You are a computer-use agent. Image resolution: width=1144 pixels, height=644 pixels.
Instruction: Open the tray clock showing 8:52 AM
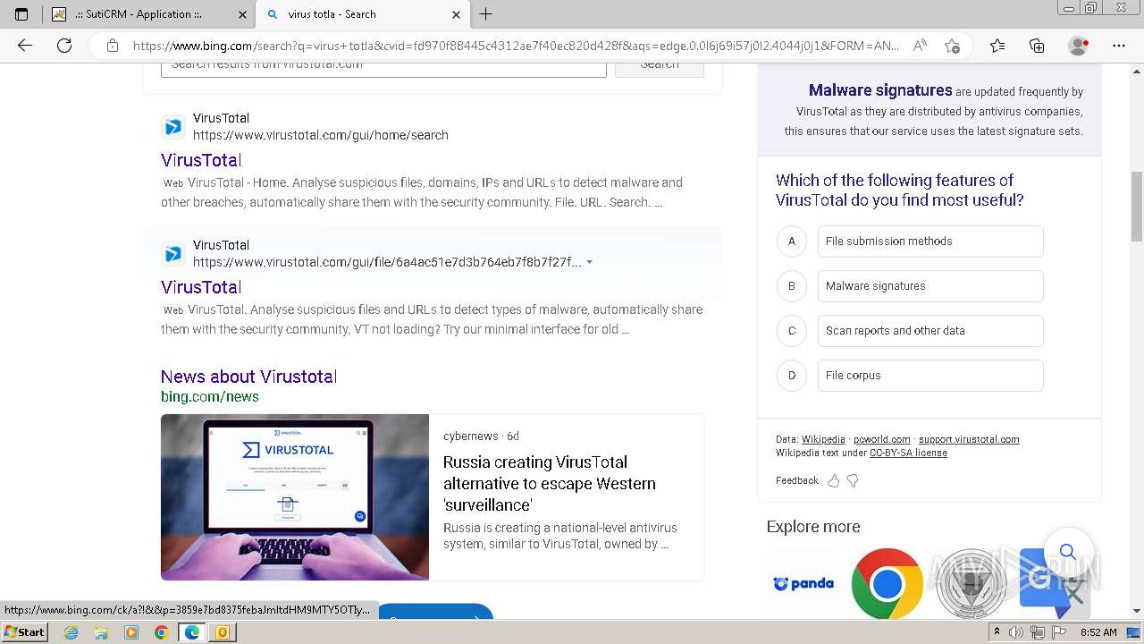[1098, 632]
